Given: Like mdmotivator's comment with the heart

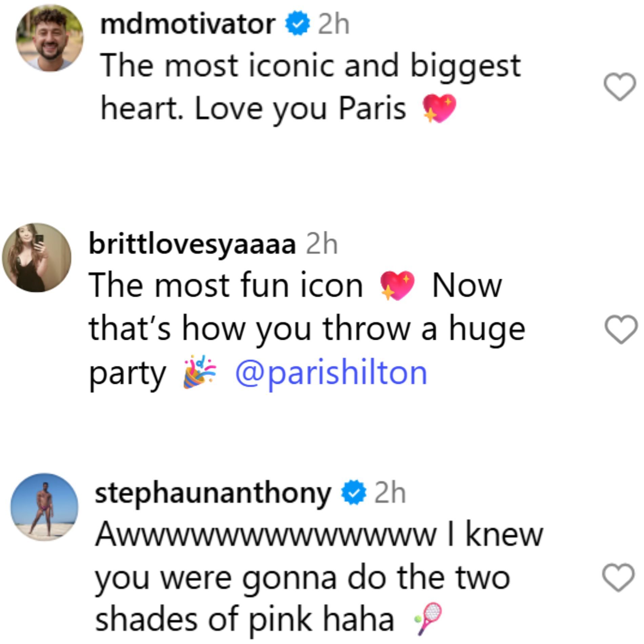Looking at the screenshot, I should [620, 87].
